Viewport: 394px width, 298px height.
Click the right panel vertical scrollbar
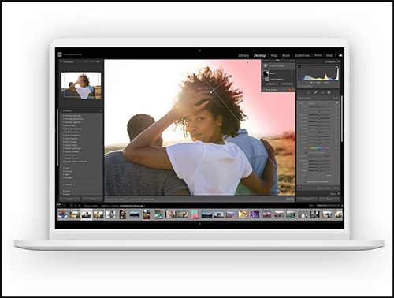click(342, 118)
